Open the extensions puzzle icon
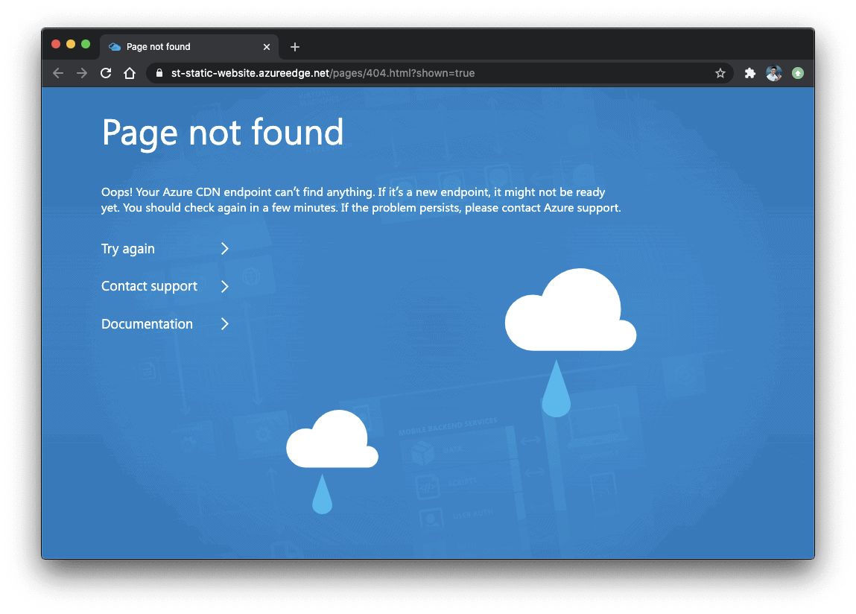Image resolution: width=856 pixels, height=614 pixels. tap(750, 73)
